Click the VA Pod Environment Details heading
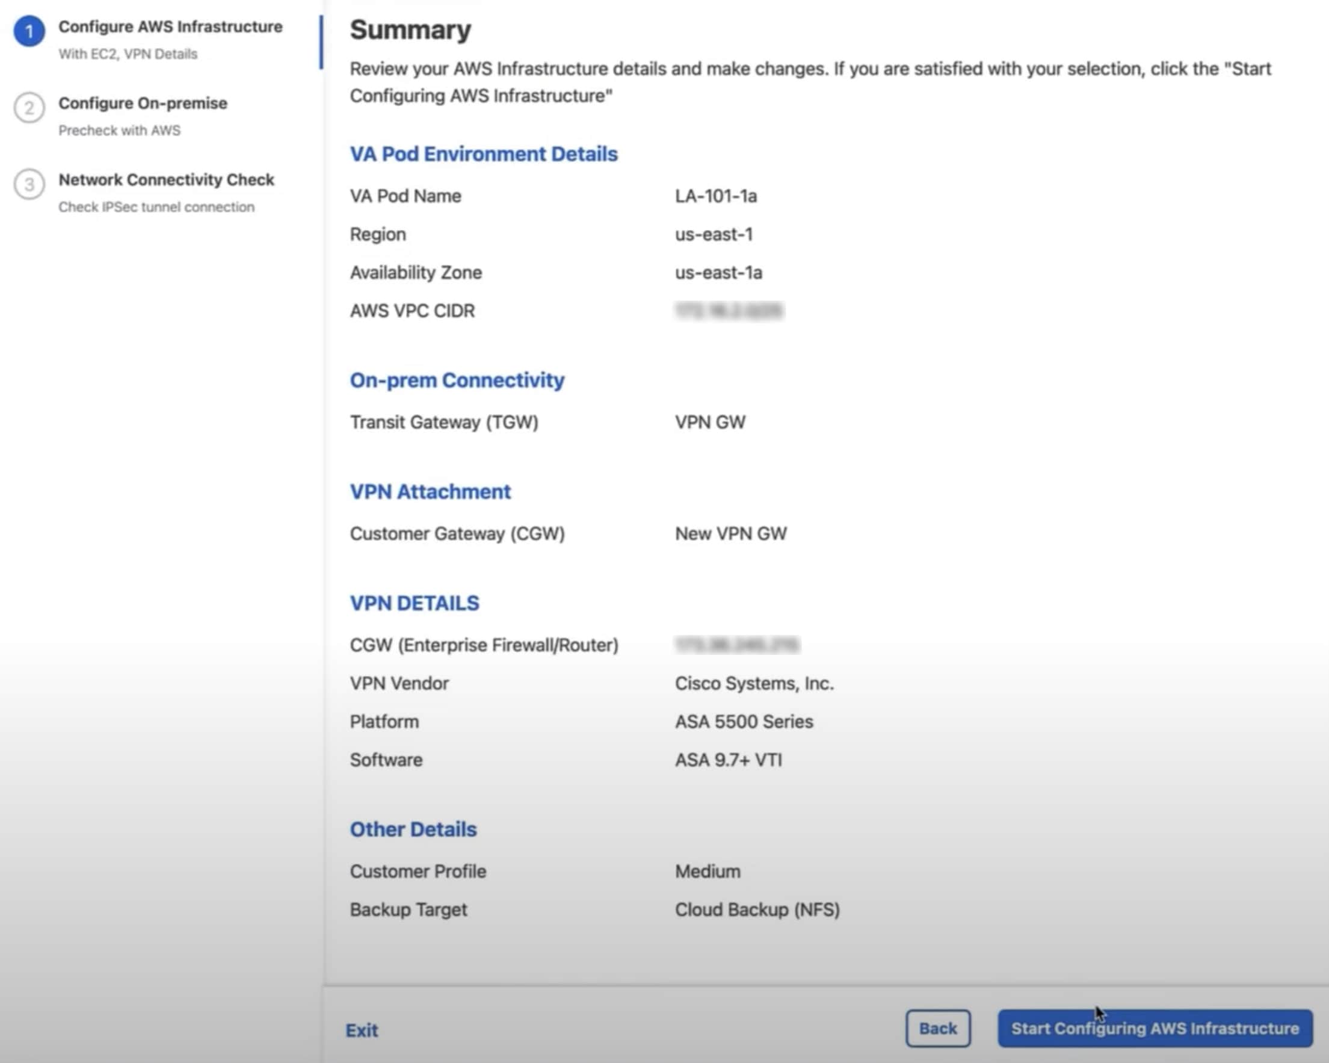The height and width of the screenshot is (1063, 1329). 483,153
